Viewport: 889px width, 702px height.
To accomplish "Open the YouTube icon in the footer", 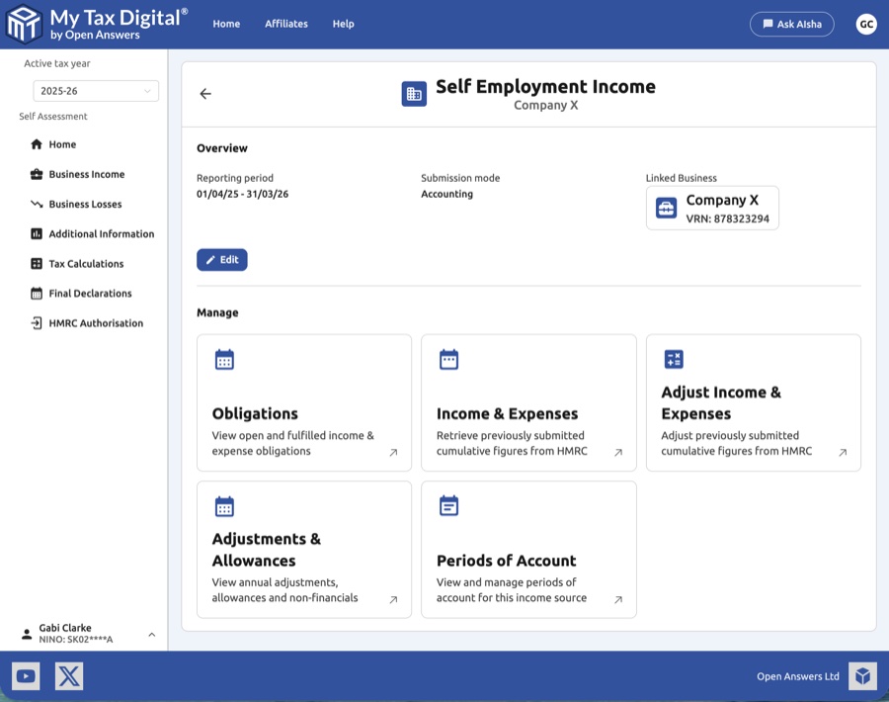I will (26, 676).
